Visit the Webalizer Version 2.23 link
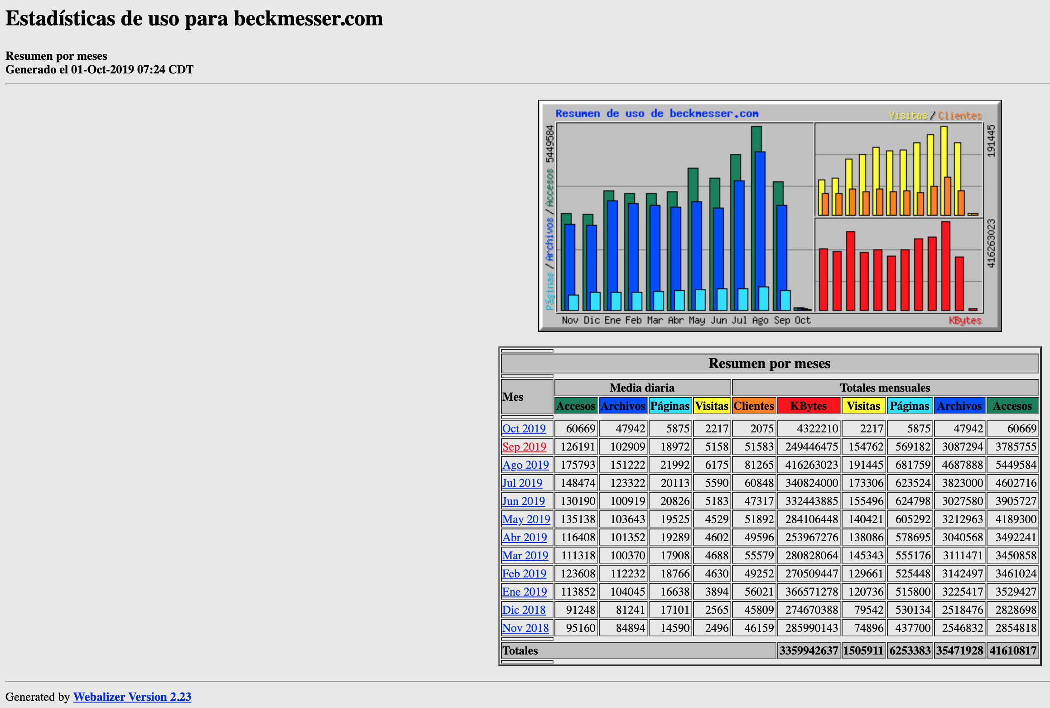 pyautogui.click(x=132, y=697)
